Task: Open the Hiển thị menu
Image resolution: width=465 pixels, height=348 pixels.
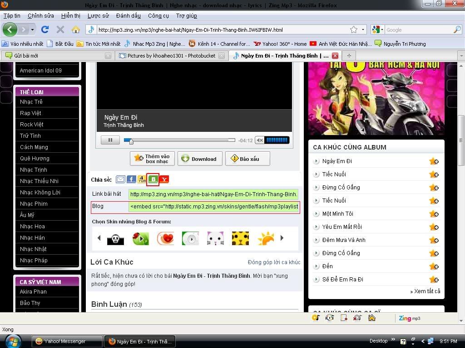Action: click(x=70, y=16)
